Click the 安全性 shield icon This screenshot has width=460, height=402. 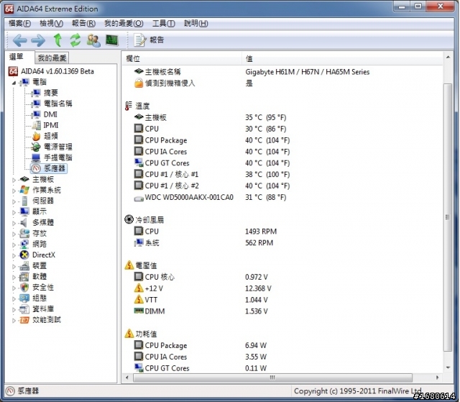24,287
